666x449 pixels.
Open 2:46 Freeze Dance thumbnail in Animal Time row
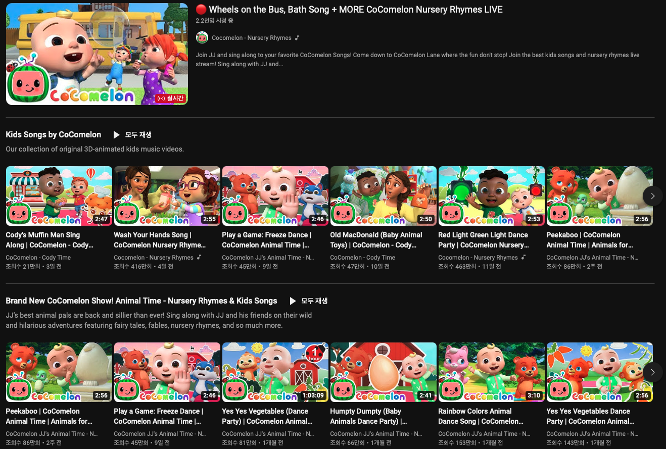(167, 372)
